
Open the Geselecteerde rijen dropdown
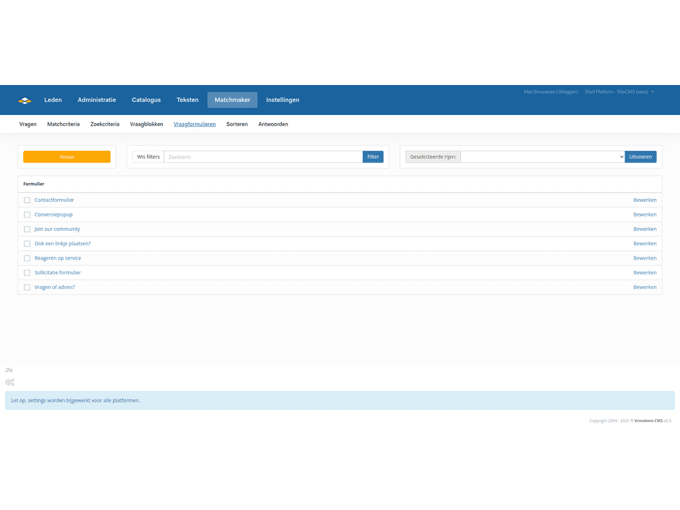coord(542,157)
